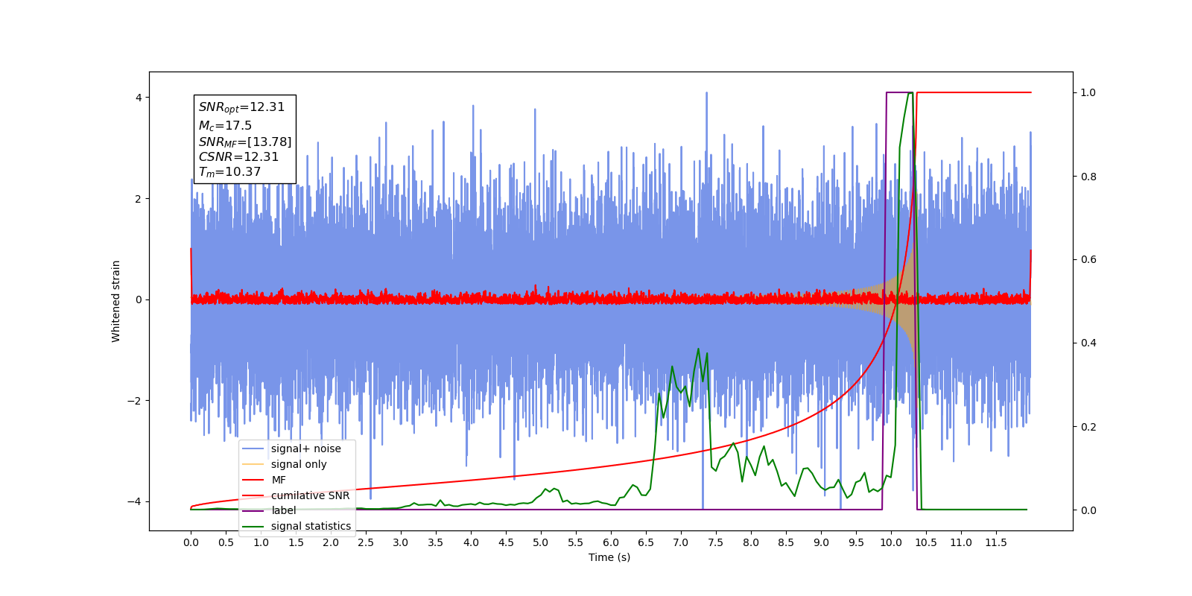Click the 7.5 tick on the time axis

tap(716, 542)
